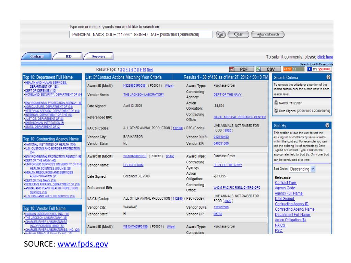Go to result page 5
This screenshot has width=351, height=263.
[129, 70]
